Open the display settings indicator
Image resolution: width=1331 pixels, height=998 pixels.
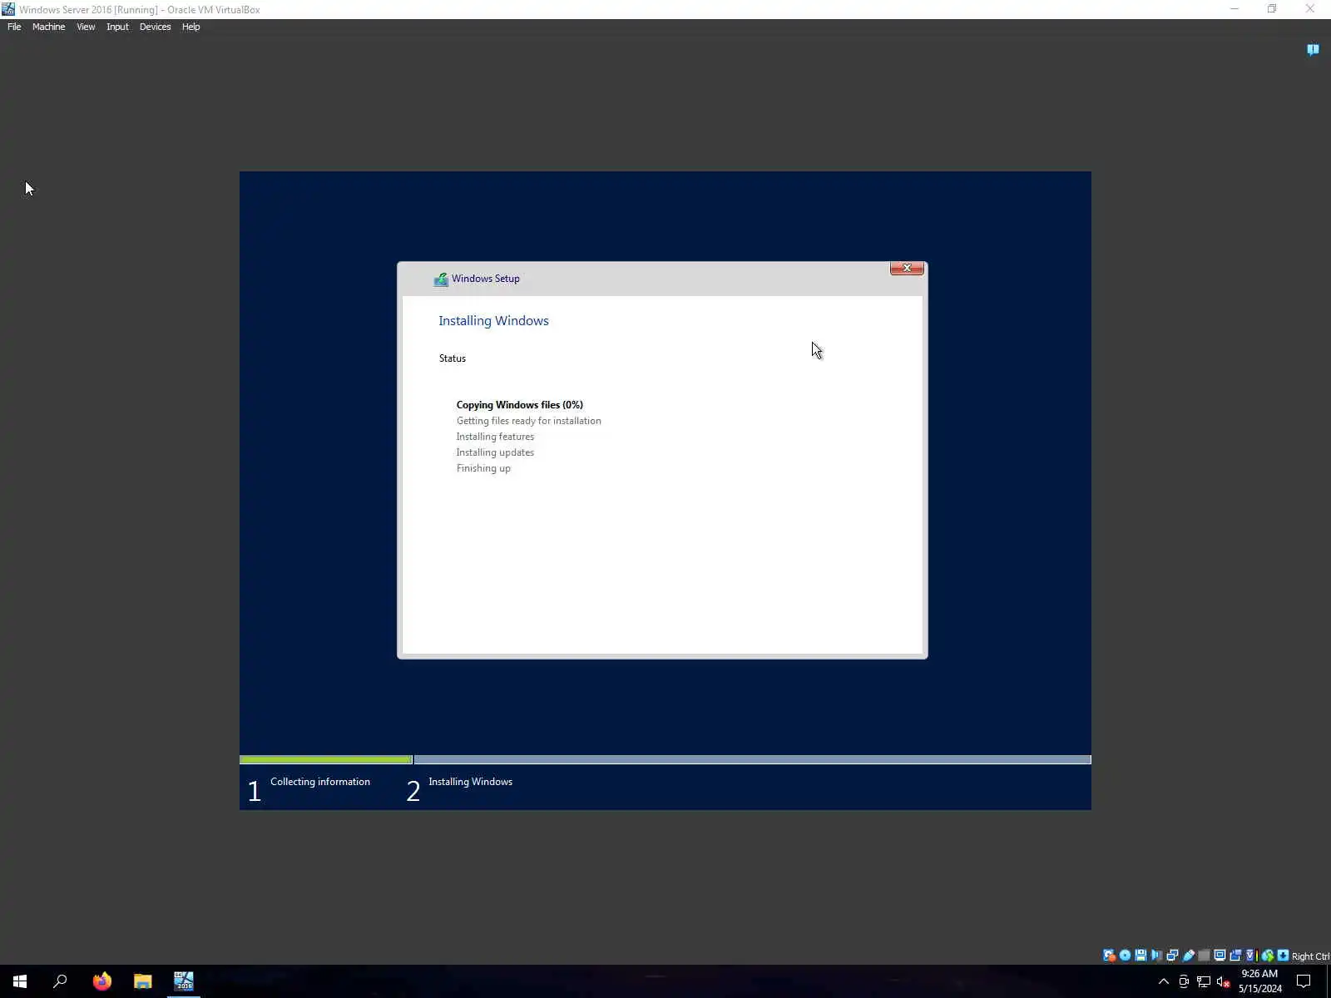click(x=1220, y=956)
